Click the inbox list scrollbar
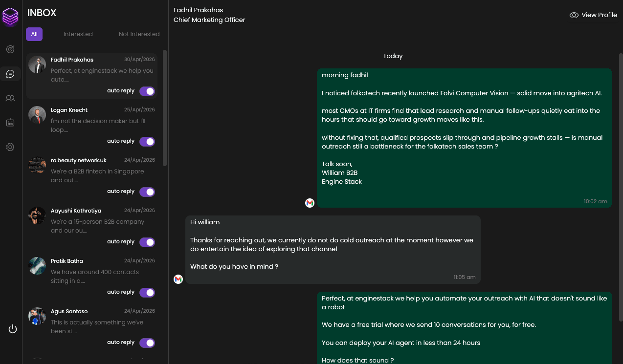623x364 pixels. [165, 107]
